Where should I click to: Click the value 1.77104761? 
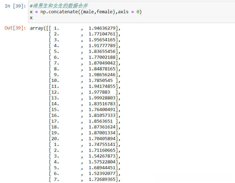[x=102, y=34]
